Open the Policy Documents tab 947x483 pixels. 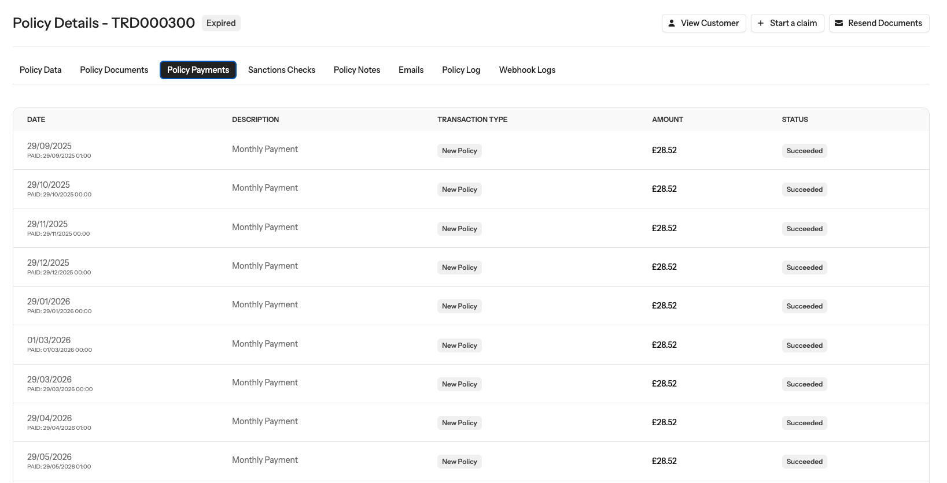click(114, 70)
